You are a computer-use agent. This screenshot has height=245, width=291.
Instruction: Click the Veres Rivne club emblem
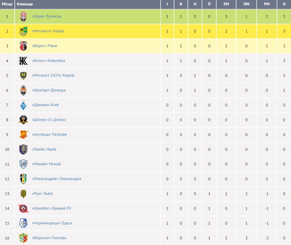[23, 46]
